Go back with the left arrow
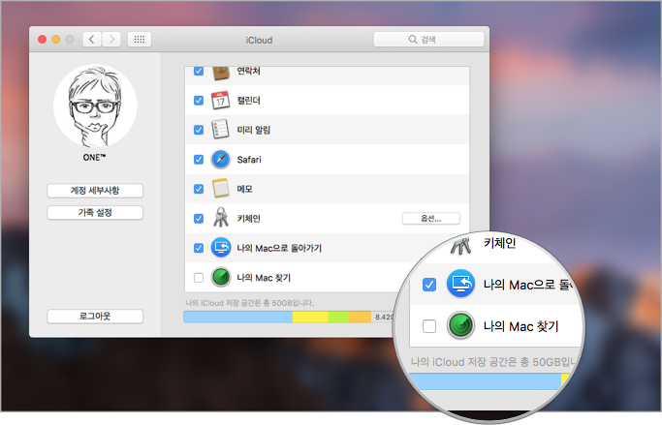662x425 pixels. coord(92,40)
